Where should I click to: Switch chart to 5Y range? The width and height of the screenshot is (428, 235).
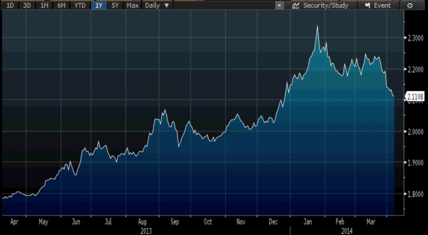[x=115, y=6]
